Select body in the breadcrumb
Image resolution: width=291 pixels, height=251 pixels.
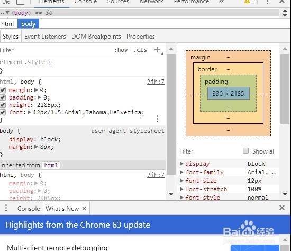coord(28,24)
